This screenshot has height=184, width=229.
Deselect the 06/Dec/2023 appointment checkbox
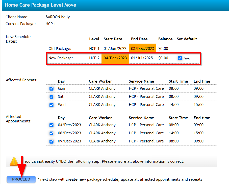pos(51,133)
